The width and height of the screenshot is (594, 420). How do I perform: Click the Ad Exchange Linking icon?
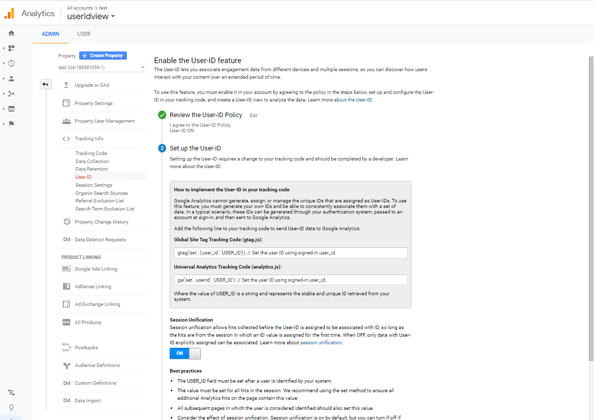(66, 304)
